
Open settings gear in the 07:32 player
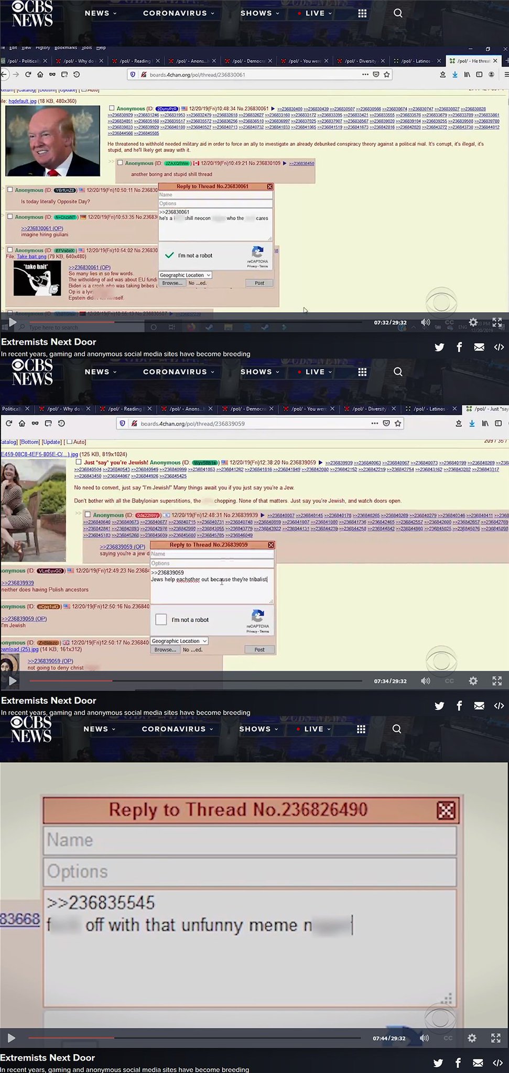tap(473, 322)
